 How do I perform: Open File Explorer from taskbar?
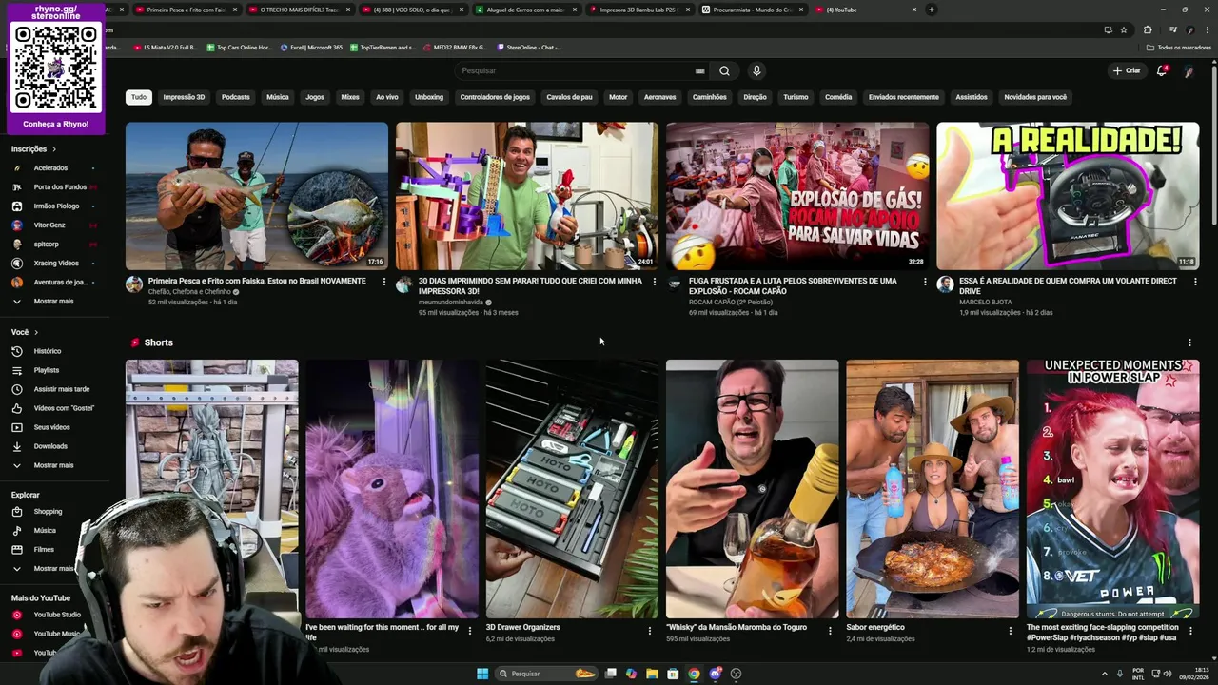click(x=652, y=674)
